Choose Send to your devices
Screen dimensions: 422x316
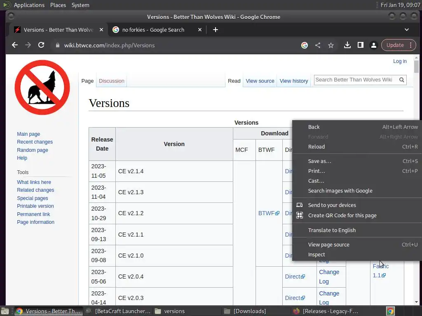[357, 205]
